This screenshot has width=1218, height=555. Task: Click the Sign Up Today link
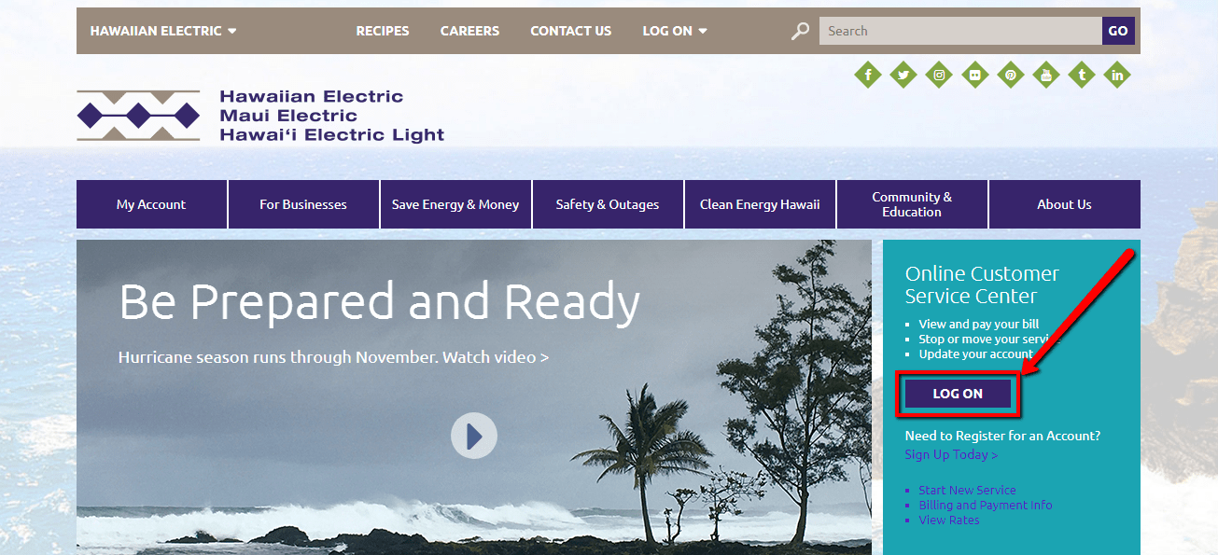951,454
